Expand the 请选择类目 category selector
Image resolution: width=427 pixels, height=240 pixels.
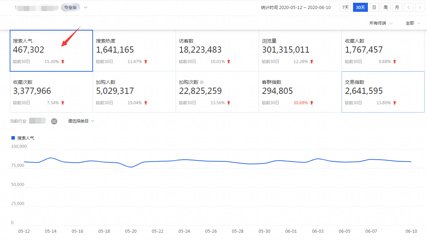(81, 121)
